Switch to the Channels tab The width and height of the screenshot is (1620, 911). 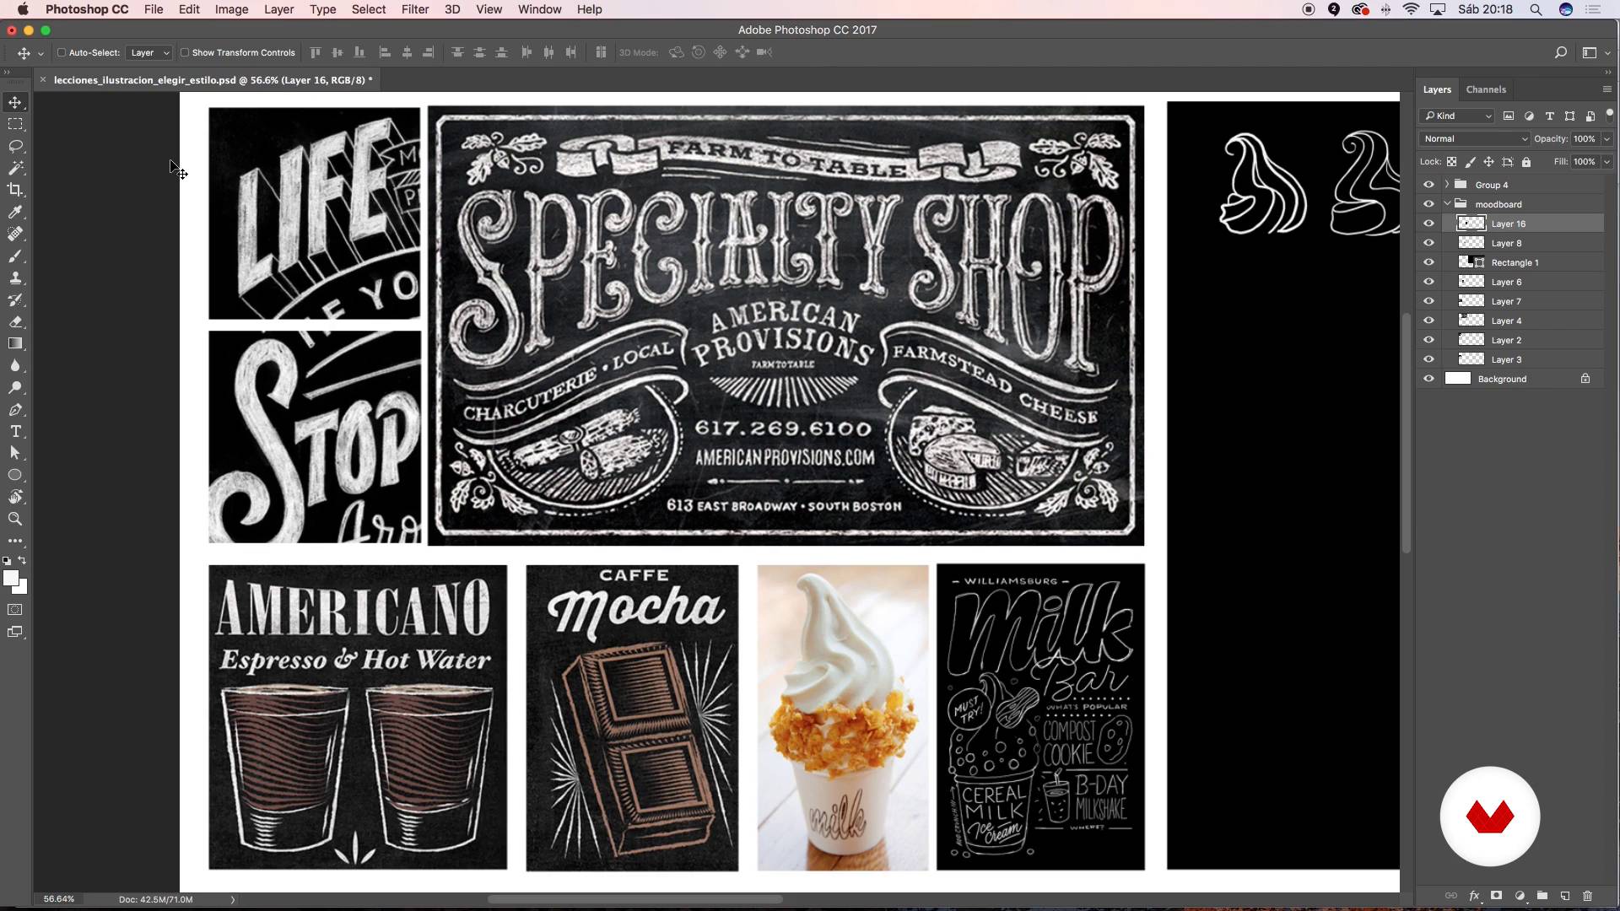click(x=1485, y=89)
